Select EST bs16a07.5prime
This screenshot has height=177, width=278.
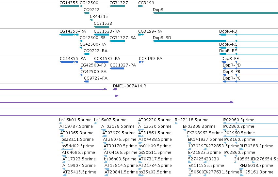95,123
